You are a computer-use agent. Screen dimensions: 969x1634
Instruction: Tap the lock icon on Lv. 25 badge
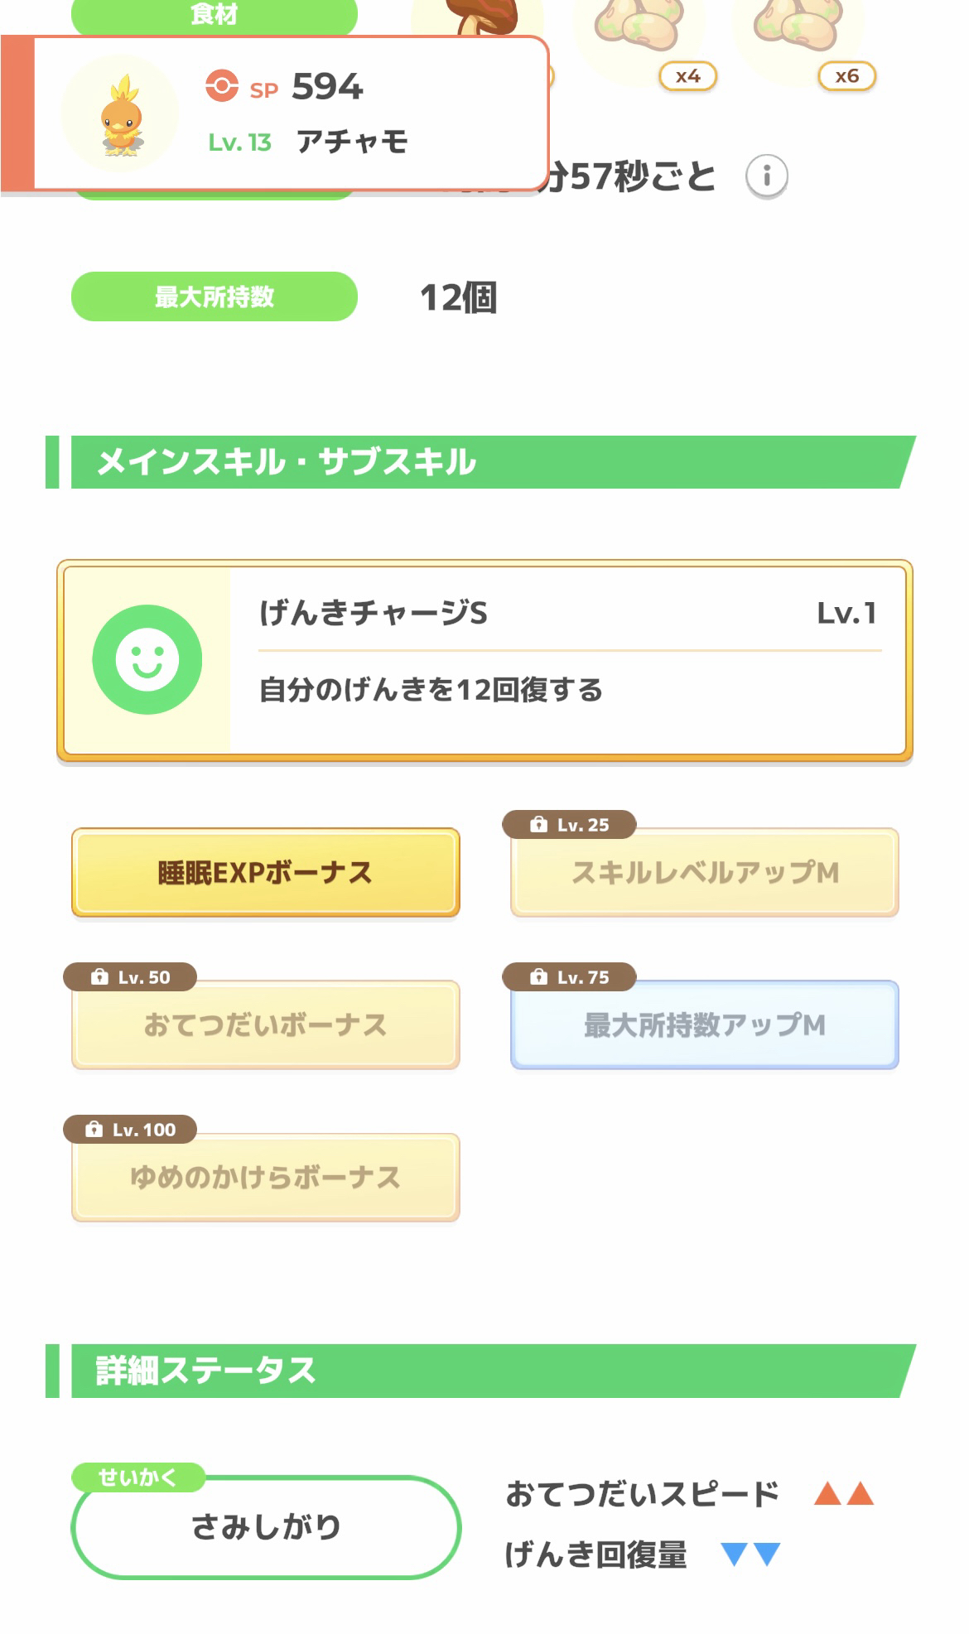coord(538,825)
